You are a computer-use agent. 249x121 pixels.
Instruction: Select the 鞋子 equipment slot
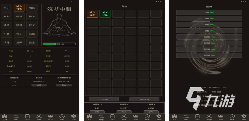click(19, 34)
